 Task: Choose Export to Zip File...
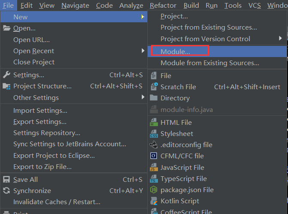click(42, 167)
